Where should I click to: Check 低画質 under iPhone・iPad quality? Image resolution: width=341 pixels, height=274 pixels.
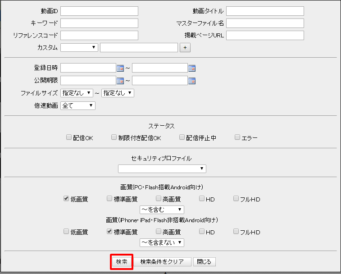[x=66, y=231]
